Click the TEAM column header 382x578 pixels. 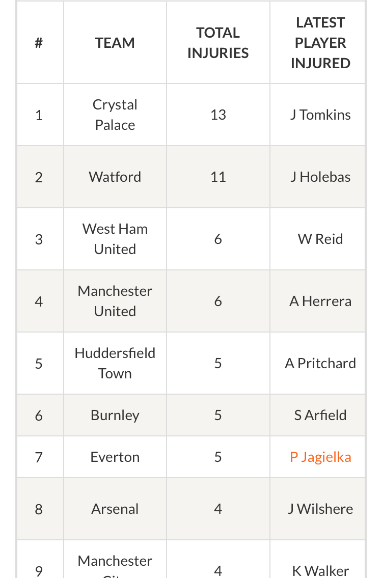point(115,43)
